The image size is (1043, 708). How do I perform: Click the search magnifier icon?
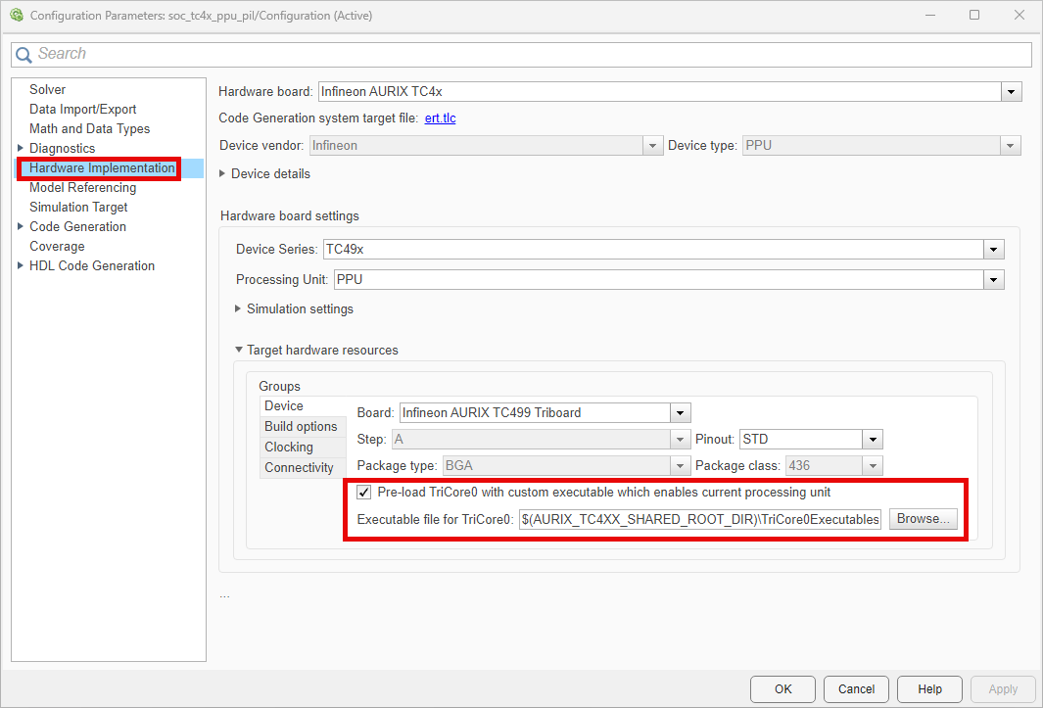[24, 55]
